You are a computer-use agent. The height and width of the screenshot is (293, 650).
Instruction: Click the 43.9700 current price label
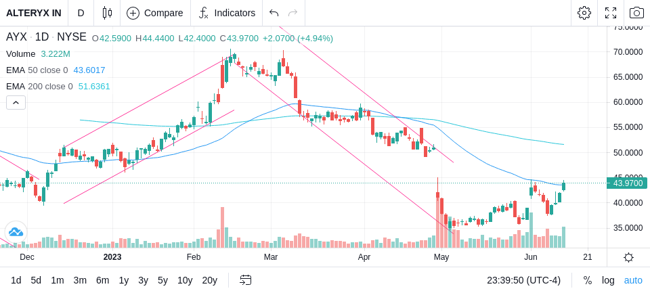tap(628, 183)
